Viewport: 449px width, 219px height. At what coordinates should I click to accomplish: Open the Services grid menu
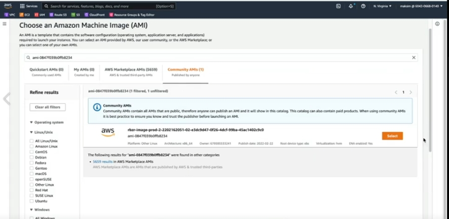(x=28, y=6)
